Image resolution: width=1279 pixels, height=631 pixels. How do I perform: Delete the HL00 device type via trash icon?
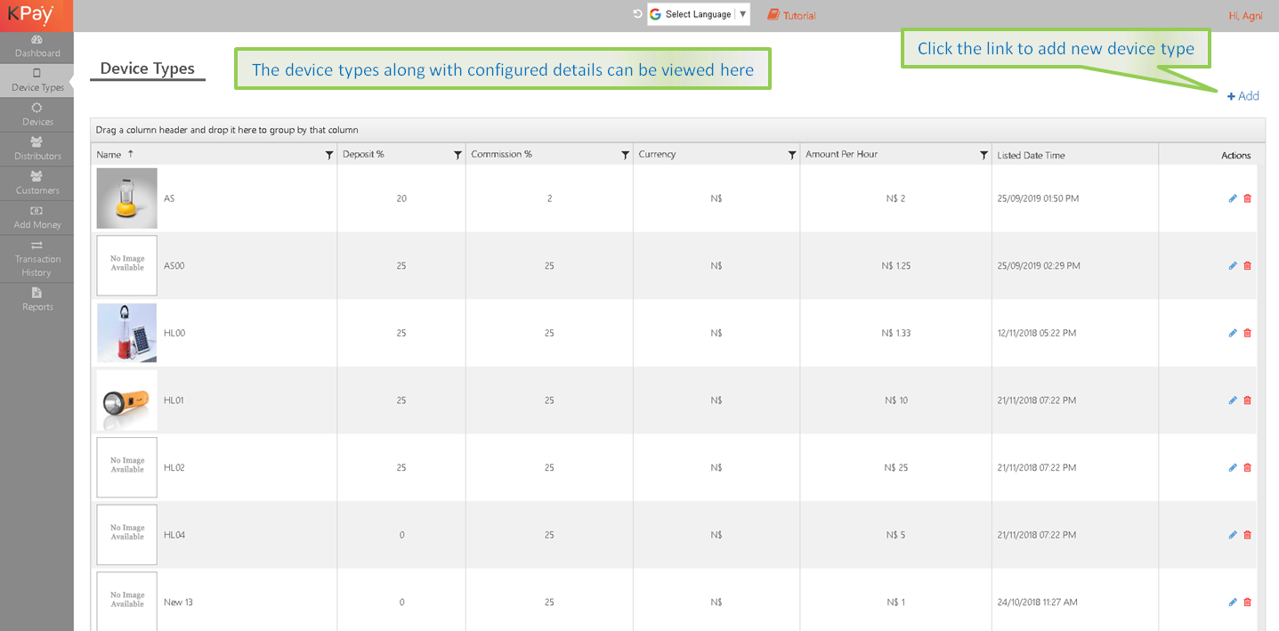pos(1247,333)
